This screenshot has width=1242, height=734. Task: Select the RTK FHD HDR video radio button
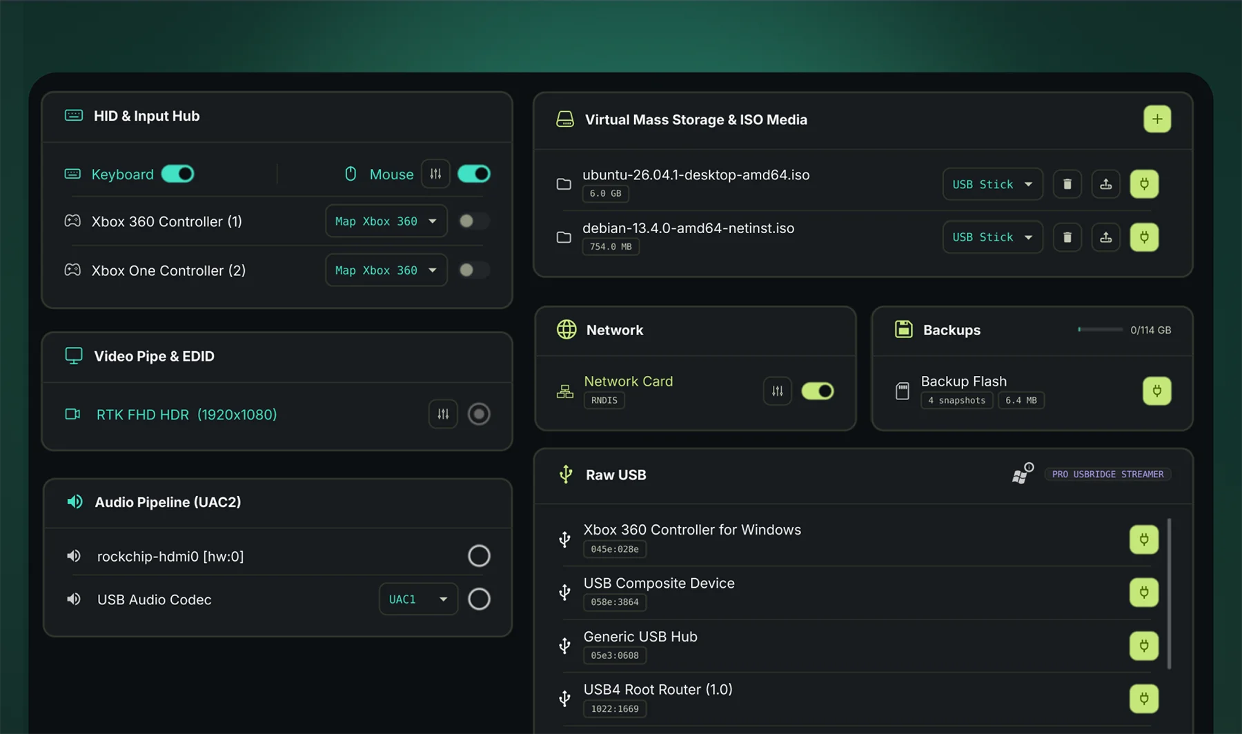point(479,414)
